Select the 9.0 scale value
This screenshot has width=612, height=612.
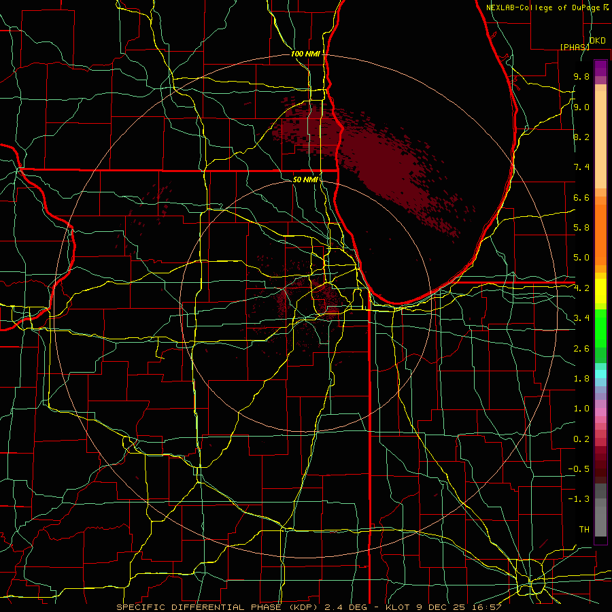(581, 107)
